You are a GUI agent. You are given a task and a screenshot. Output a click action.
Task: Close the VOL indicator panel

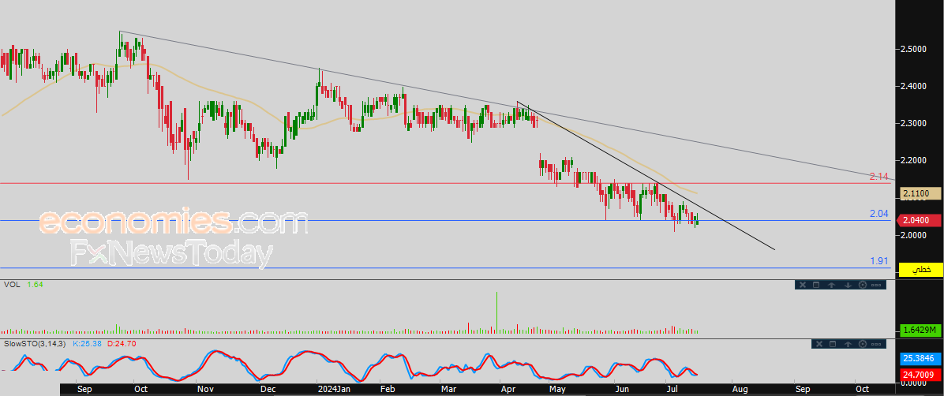point(803,285)
